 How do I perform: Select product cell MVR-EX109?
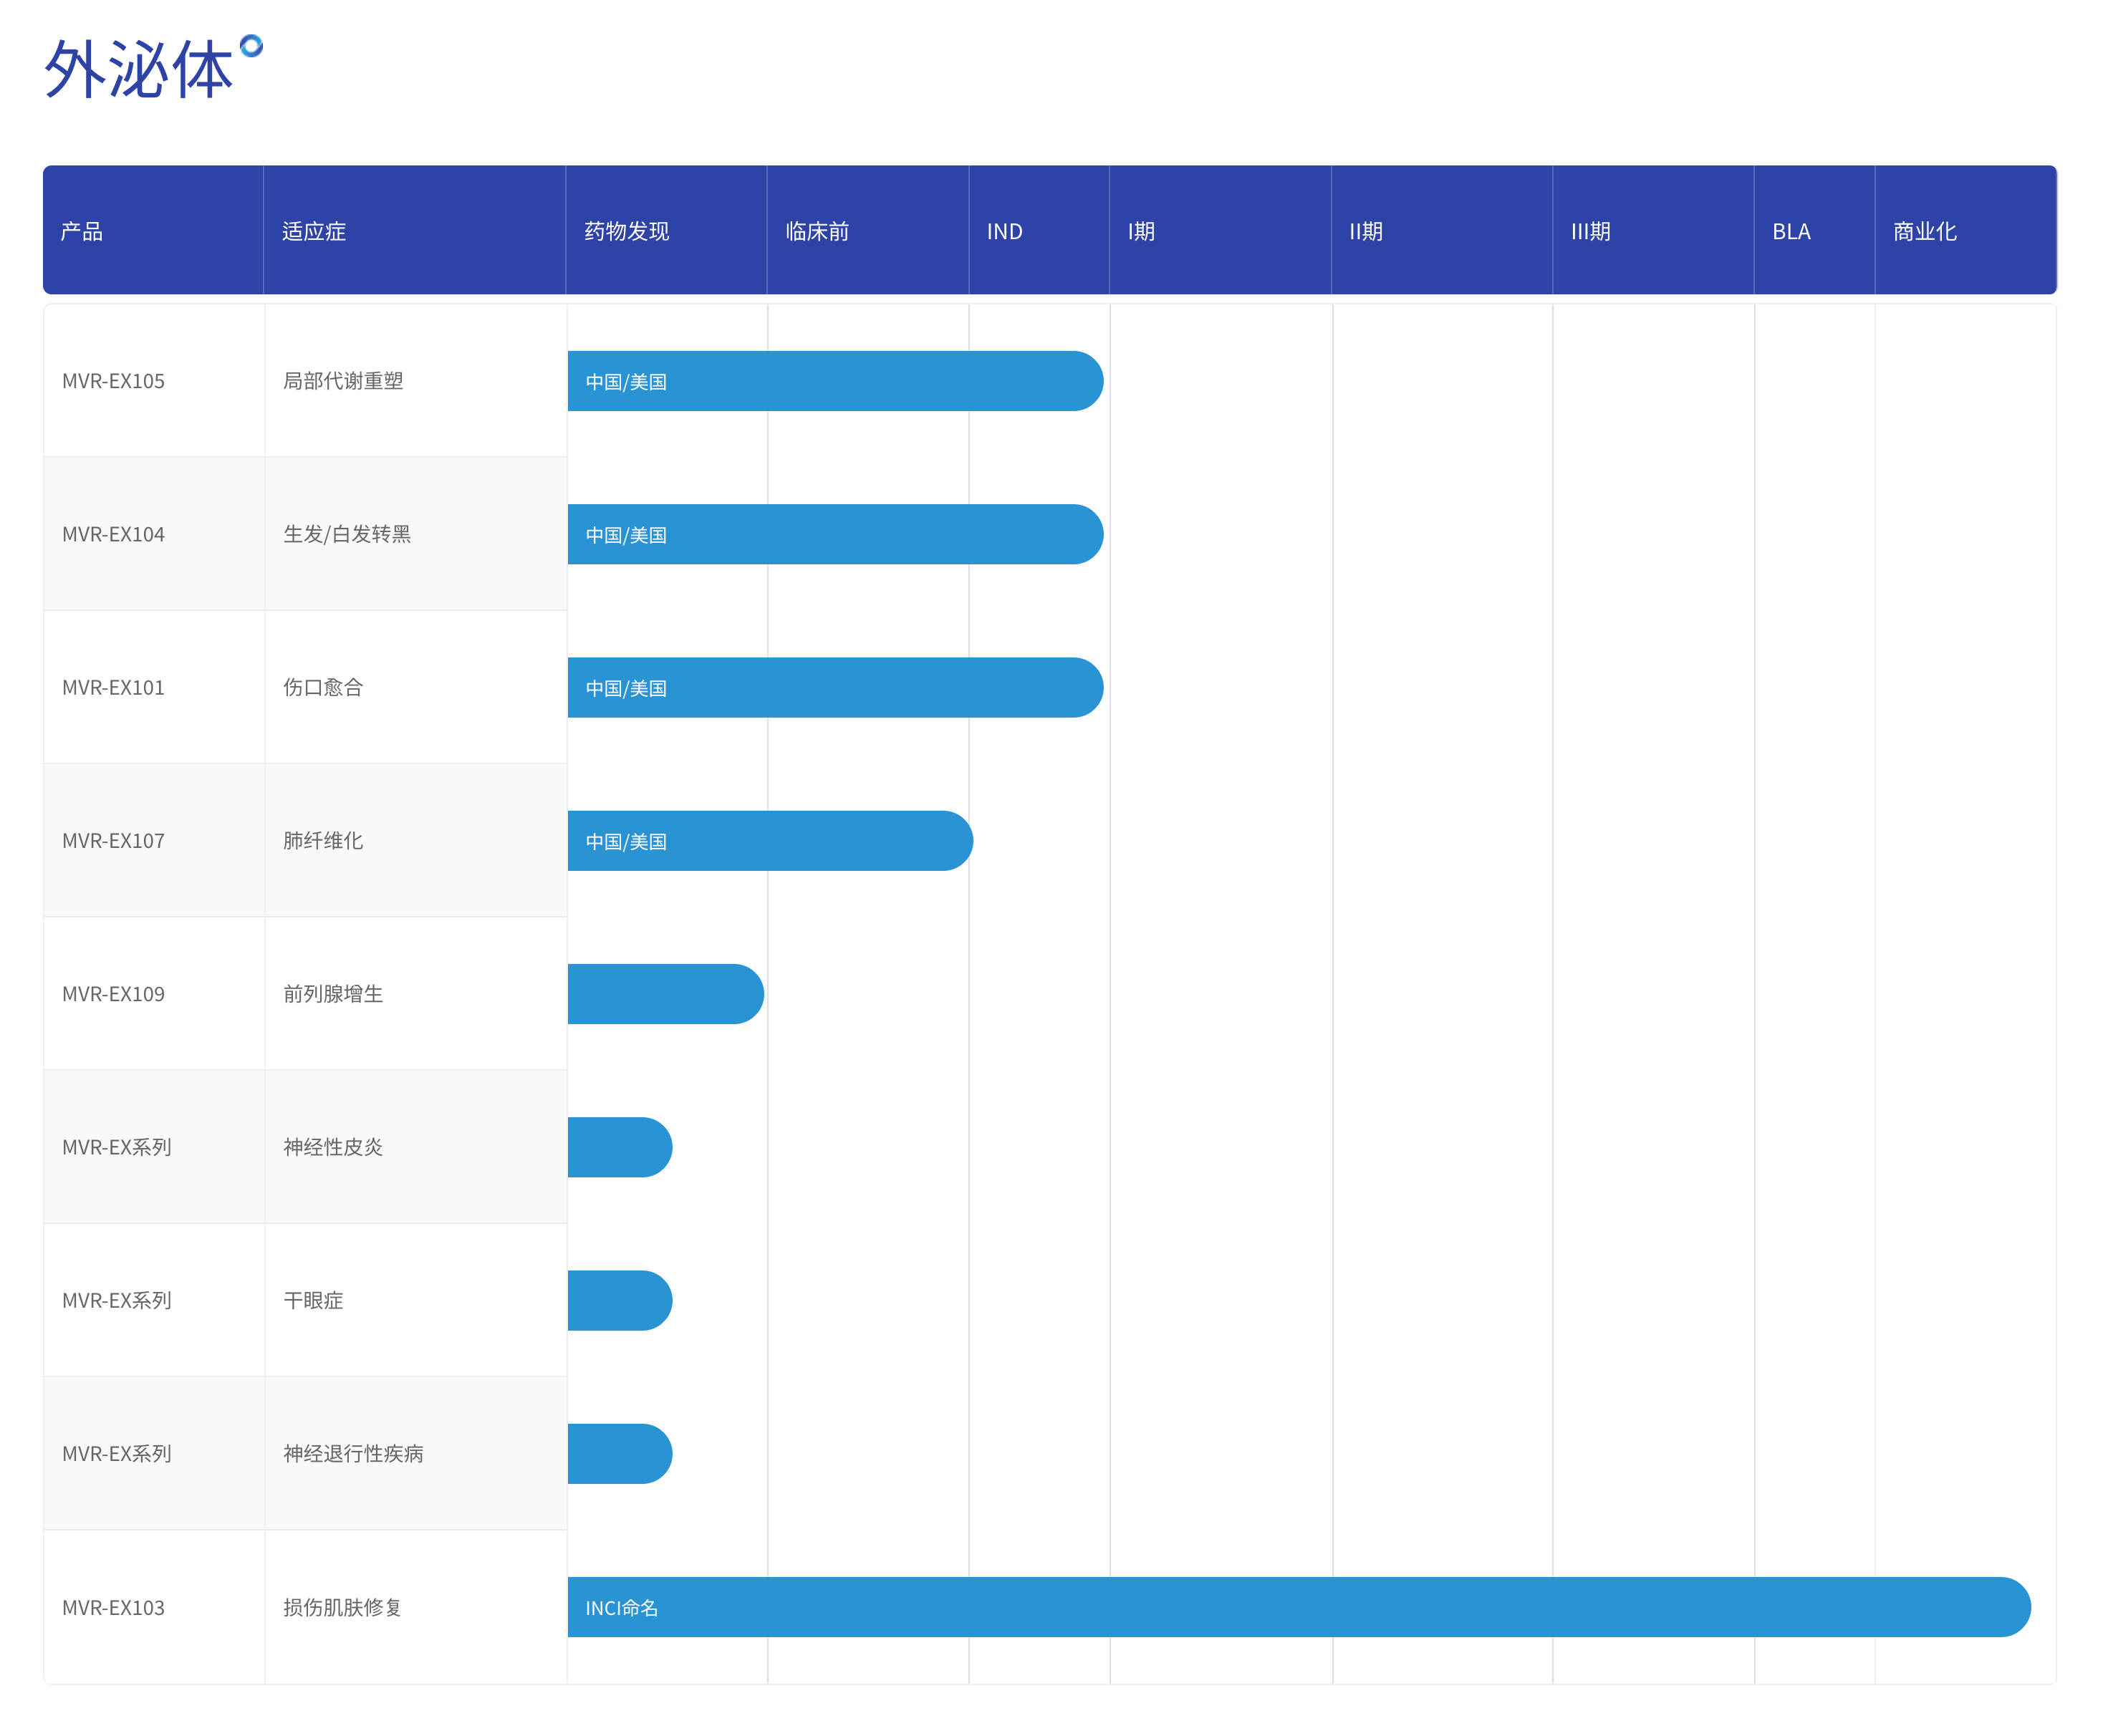coord(154,994)
